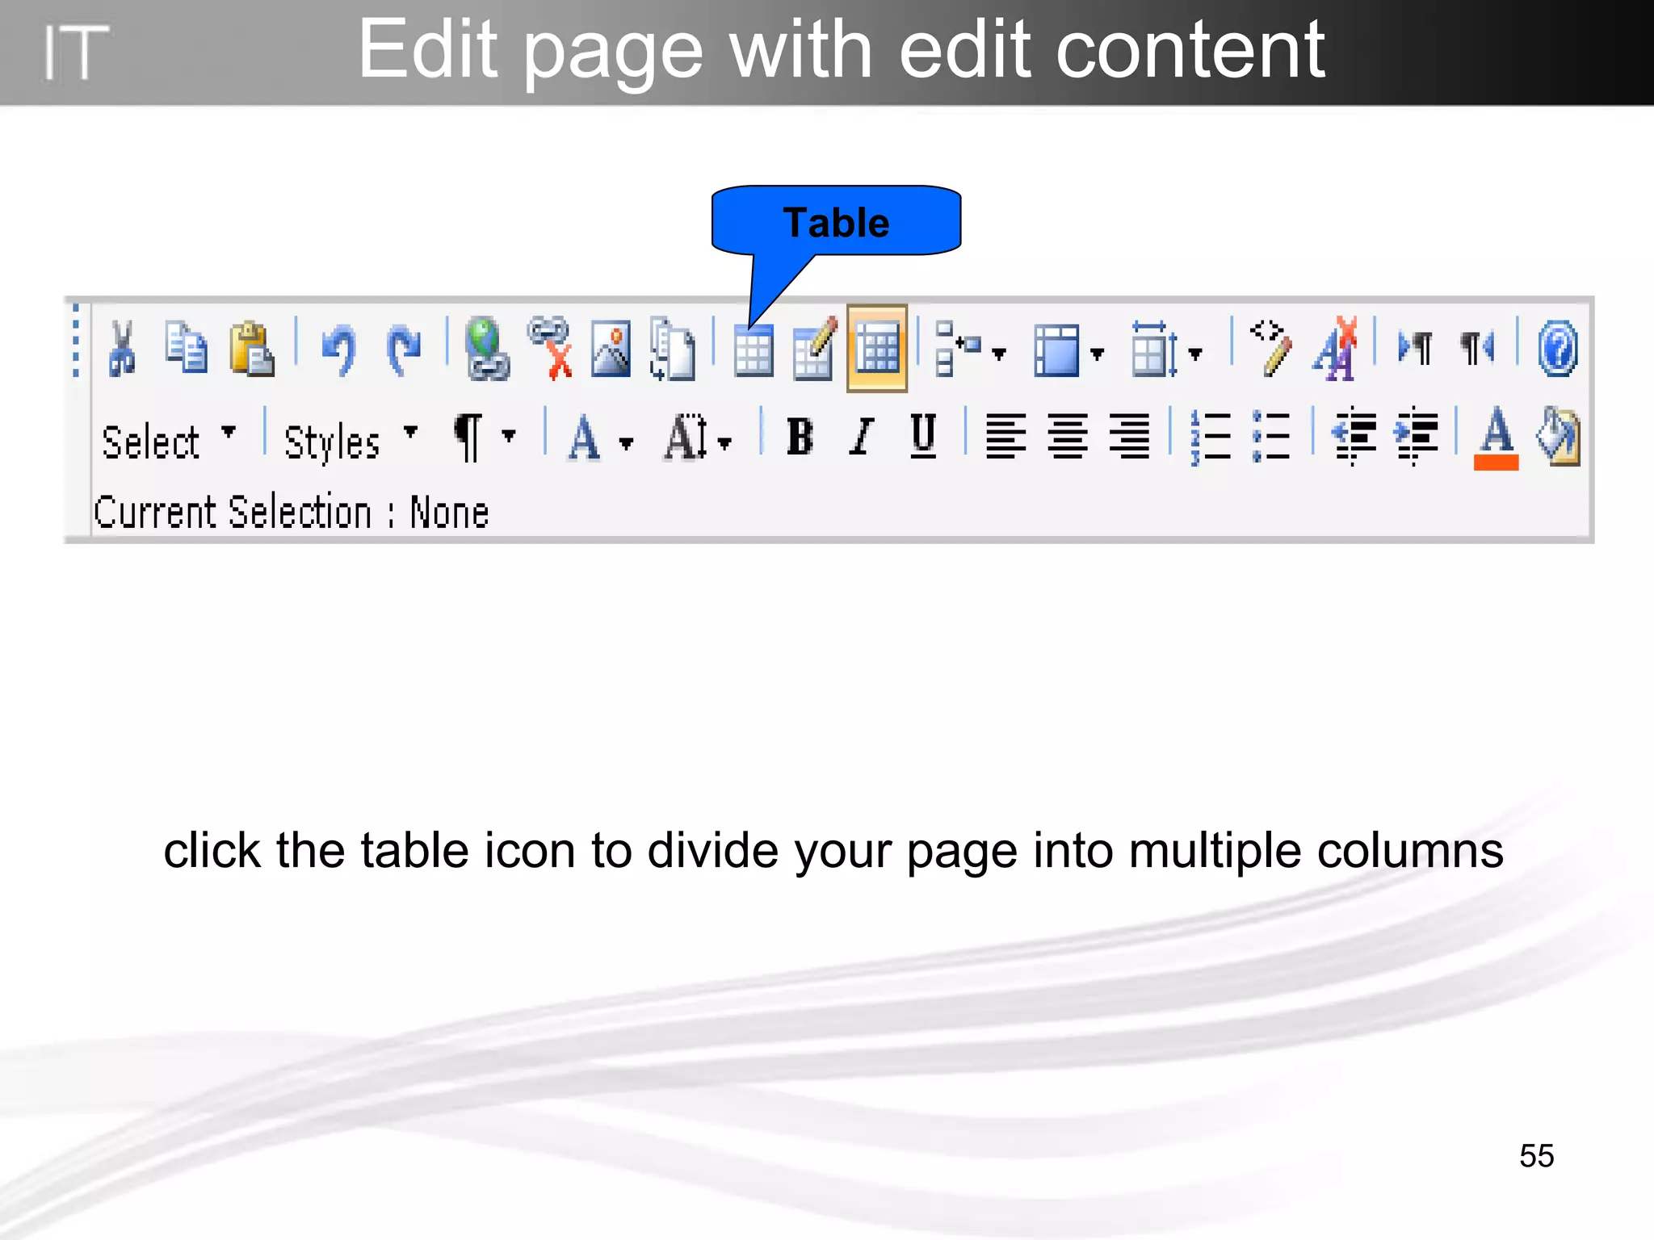Increase indent icon

click(1416, 437)
